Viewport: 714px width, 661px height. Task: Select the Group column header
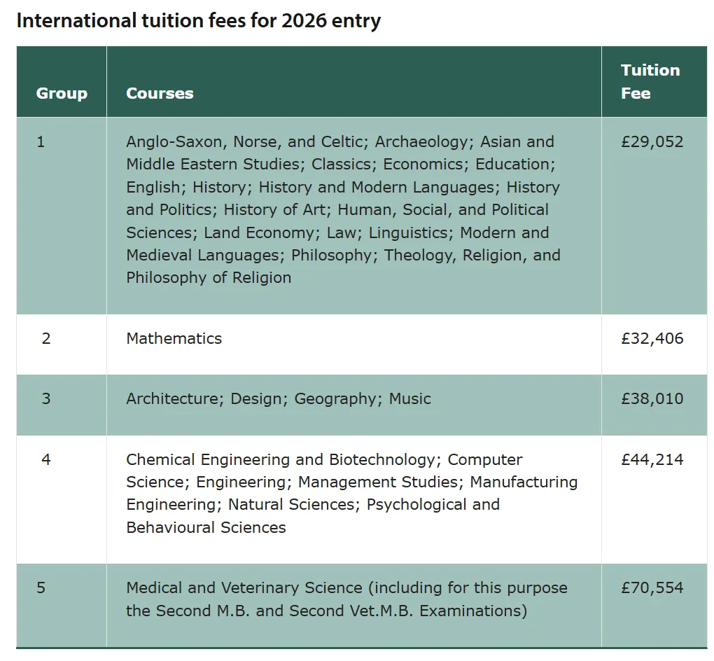coord(61,92)
